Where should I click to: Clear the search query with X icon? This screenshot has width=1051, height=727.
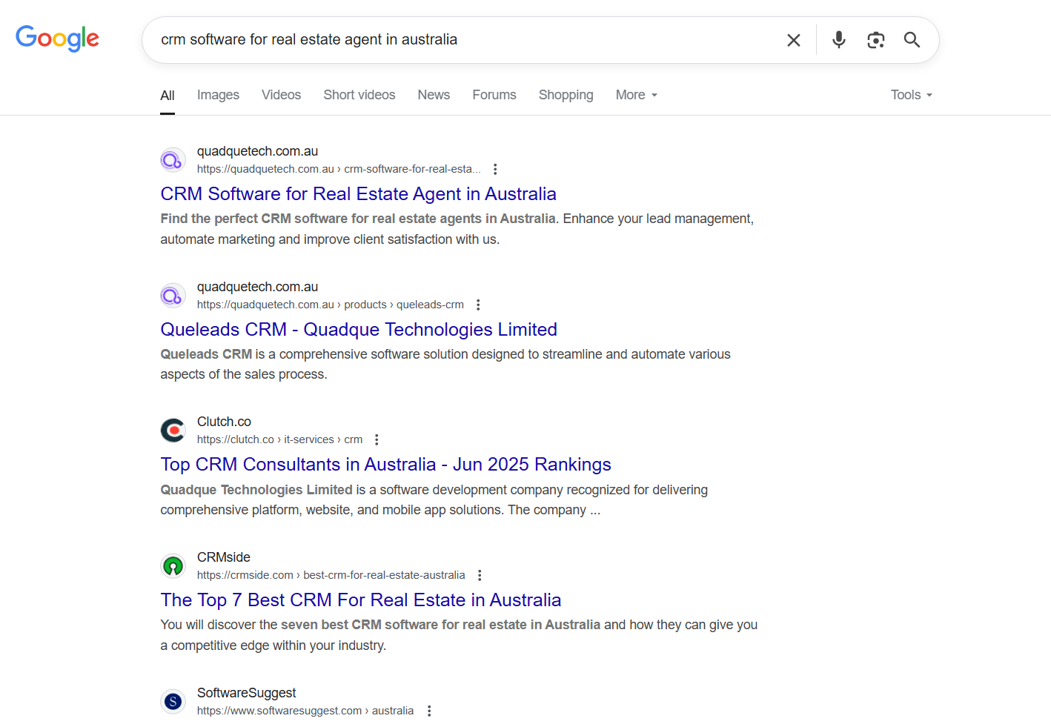[793, 40]
